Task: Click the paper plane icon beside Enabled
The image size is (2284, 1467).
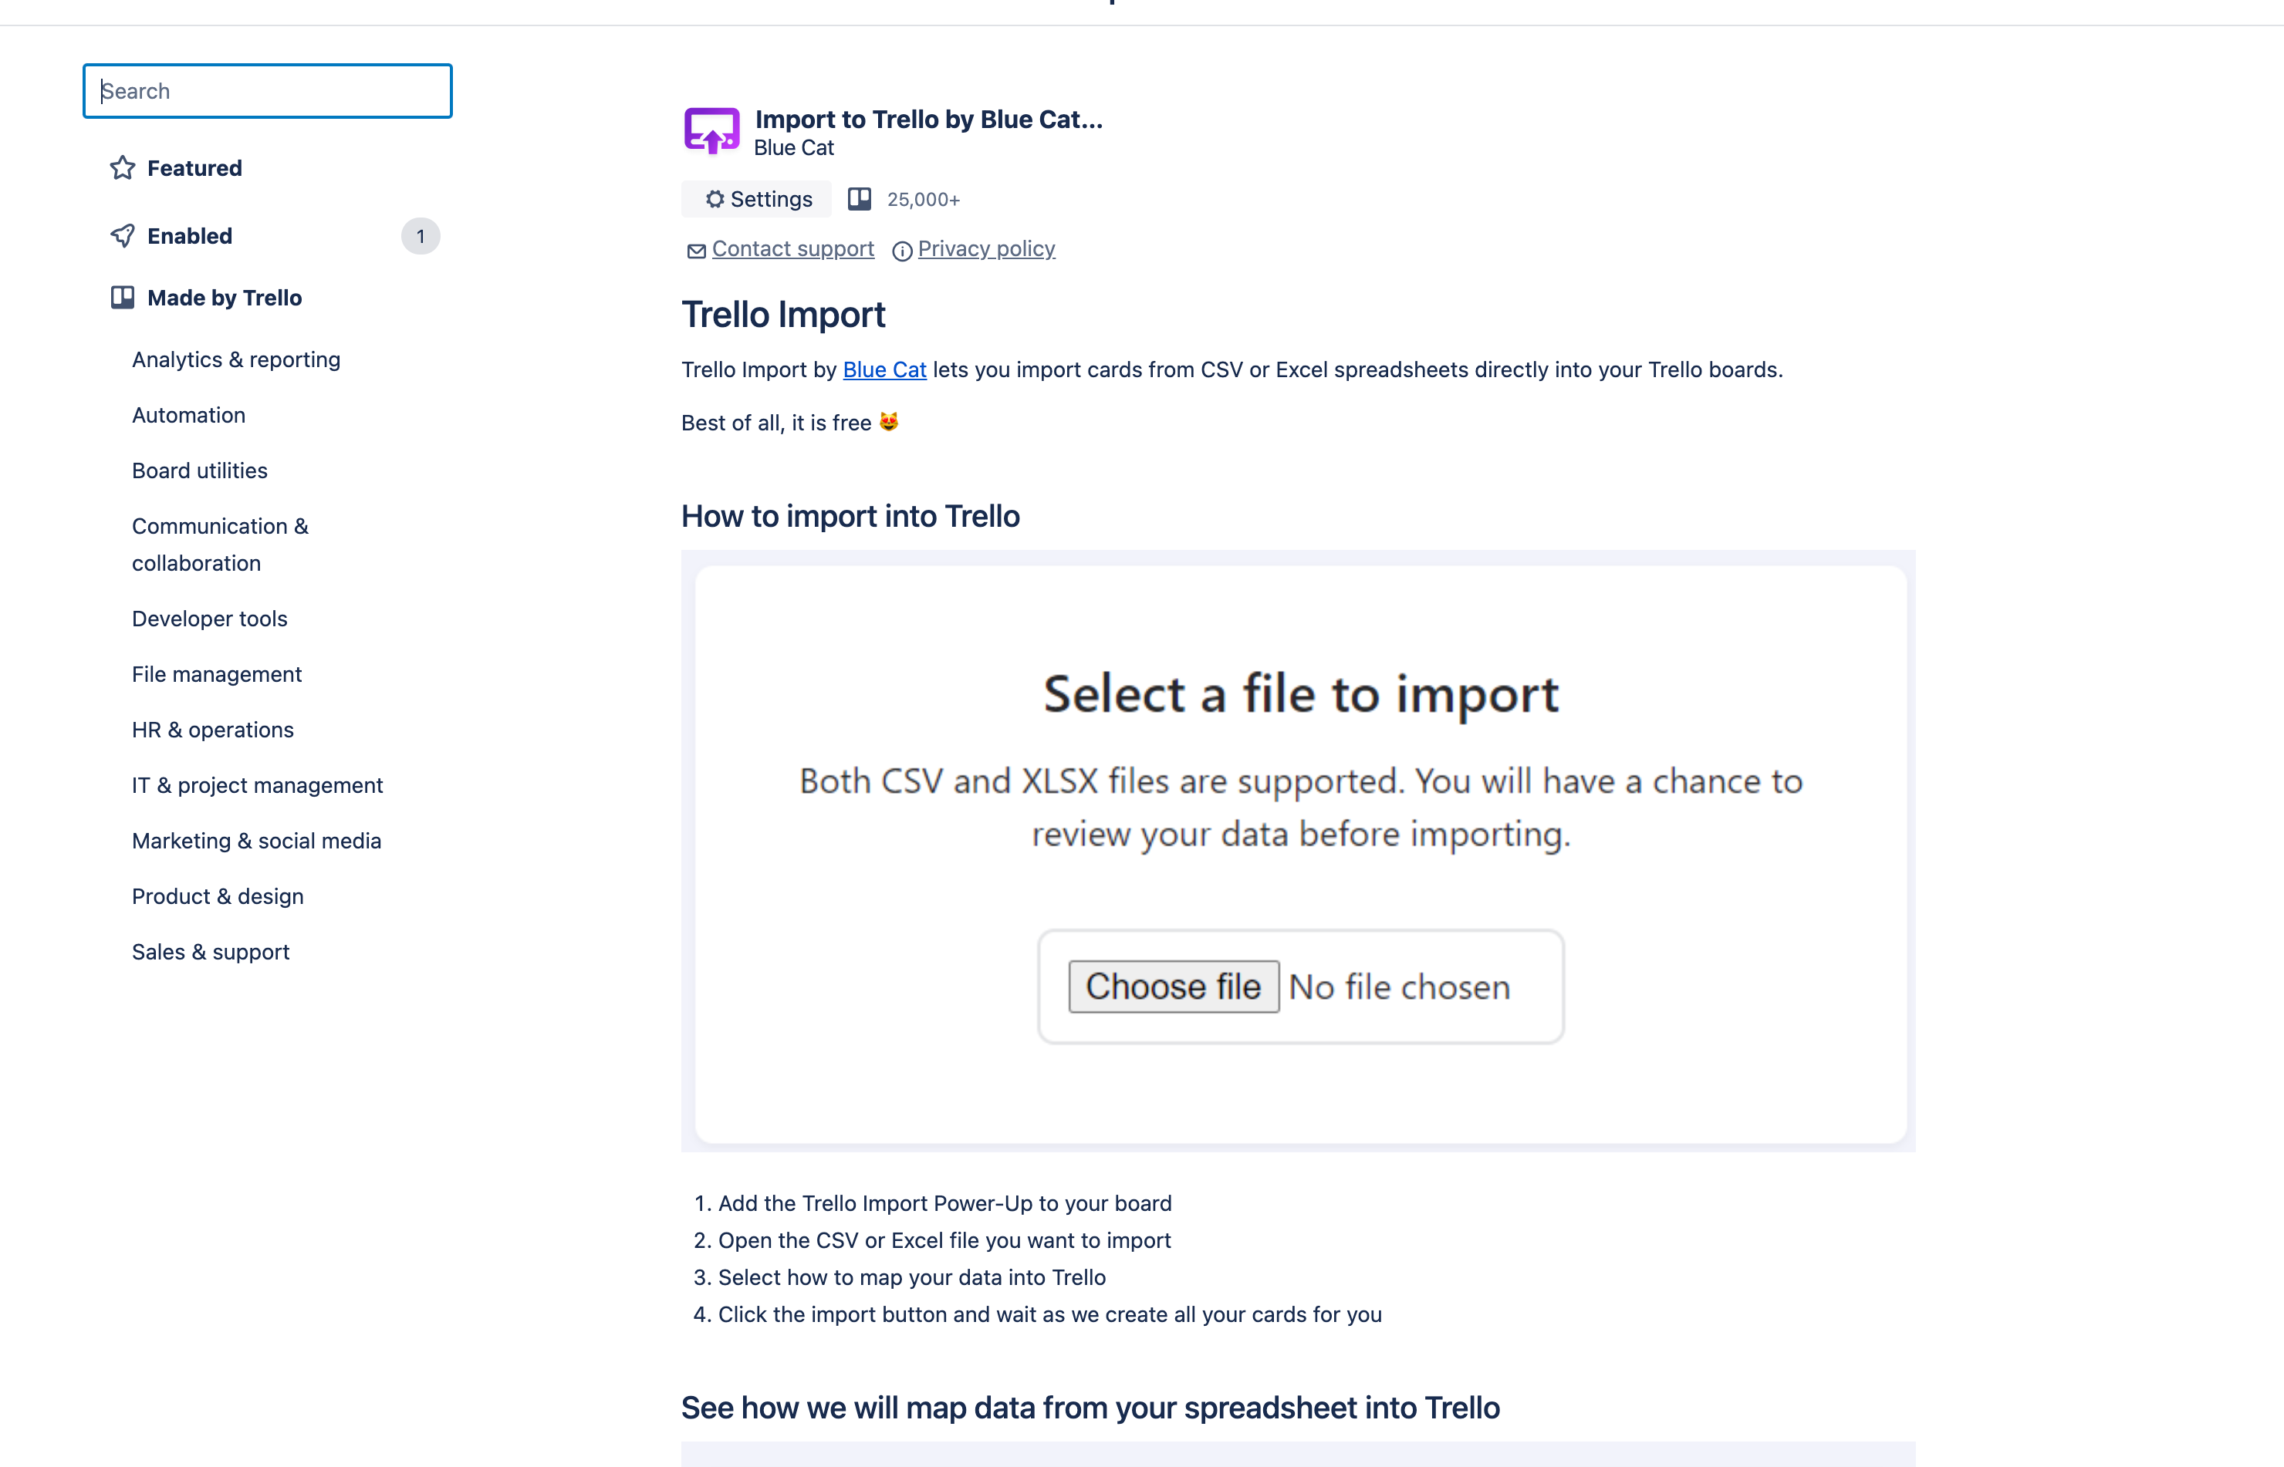Action: point(122,235)
